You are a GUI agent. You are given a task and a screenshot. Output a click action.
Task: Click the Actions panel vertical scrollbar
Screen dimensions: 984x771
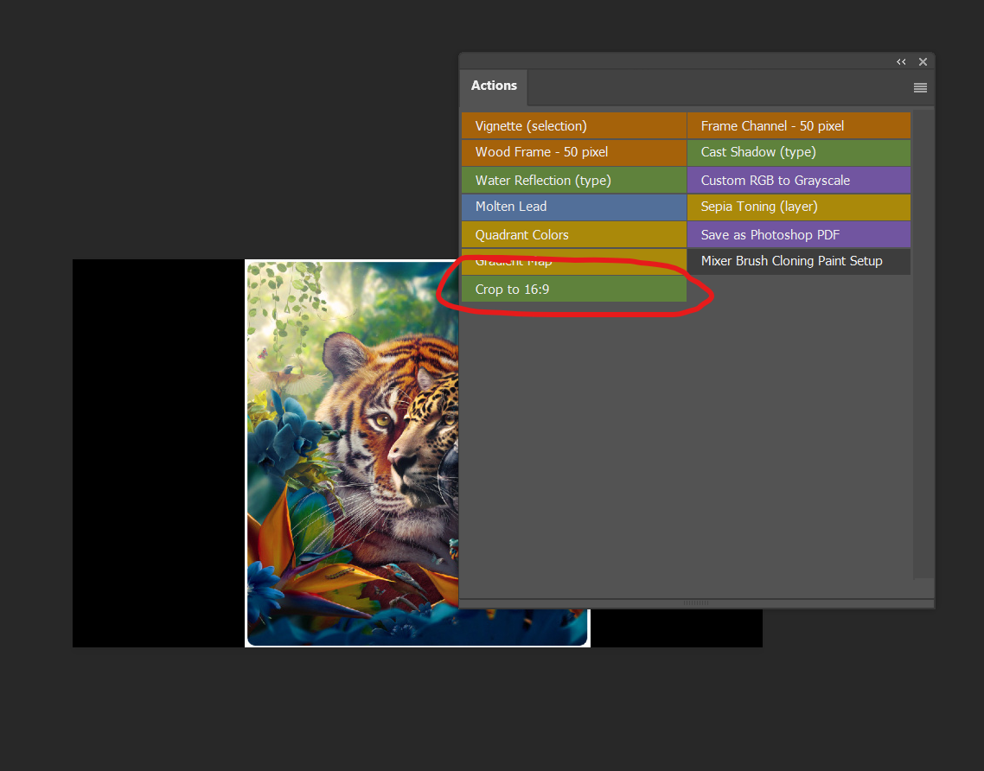[923, 346]
